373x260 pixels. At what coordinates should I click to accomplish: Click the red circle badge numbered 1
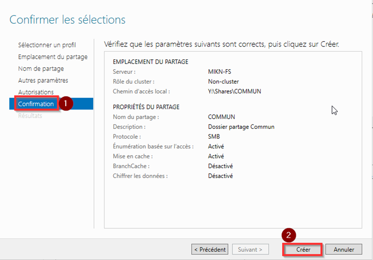coord(66,104)
